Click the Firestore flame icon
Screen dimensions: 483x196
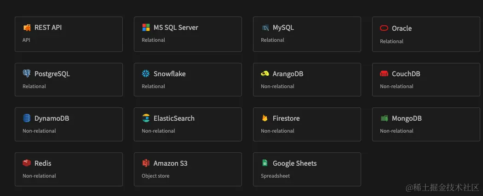click(x=265, y=118)
